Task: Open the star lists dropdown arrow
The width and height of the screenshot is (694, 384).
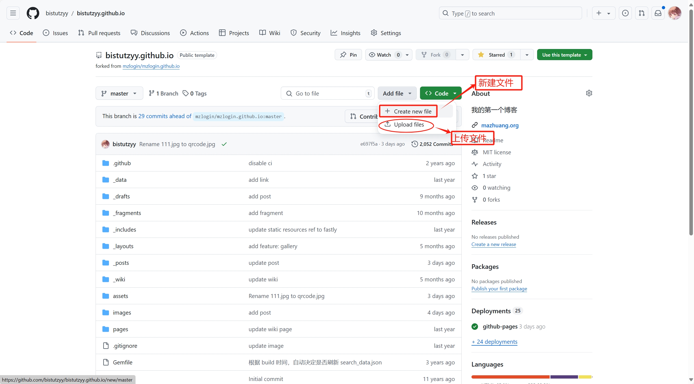Action: tap(527, 55)
